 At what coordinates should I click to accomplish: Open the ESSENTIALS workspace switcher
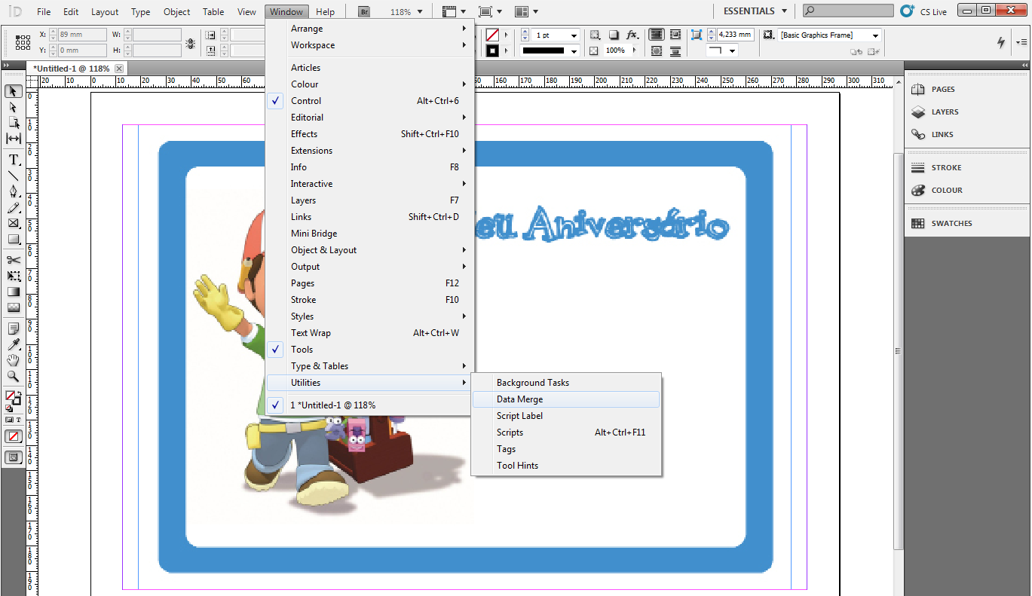754,11
